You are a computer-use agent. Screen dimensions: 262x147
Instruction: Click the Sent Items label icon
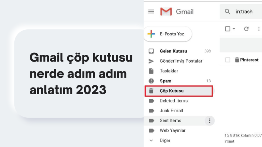pos(151,120)
